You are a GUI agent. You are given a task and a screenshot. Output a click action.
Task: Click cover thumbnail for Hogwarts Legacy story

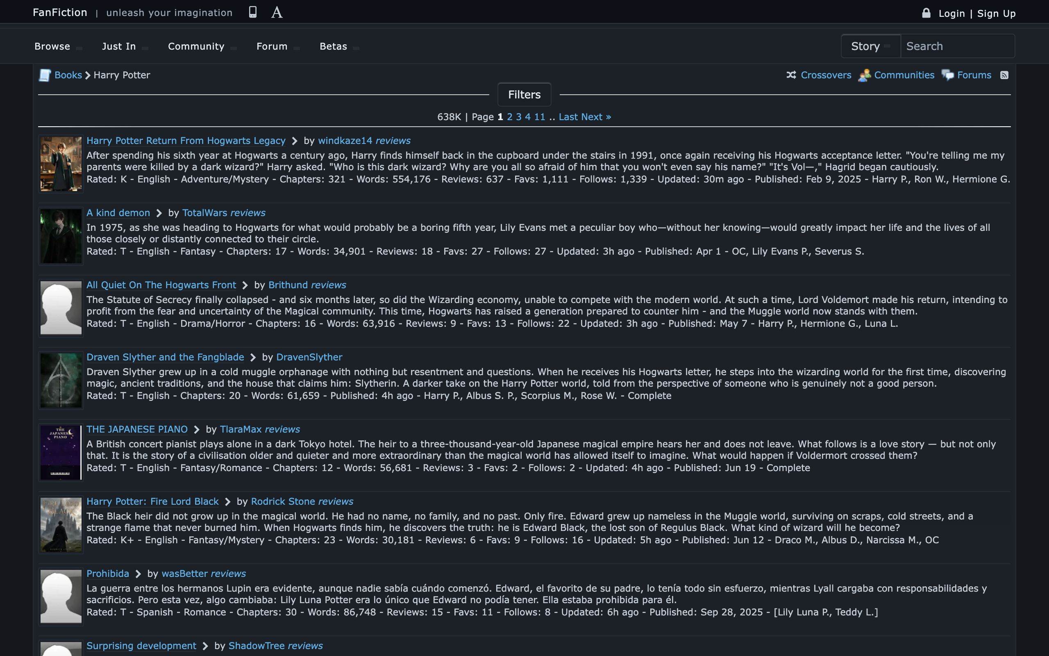coord(61,164)
